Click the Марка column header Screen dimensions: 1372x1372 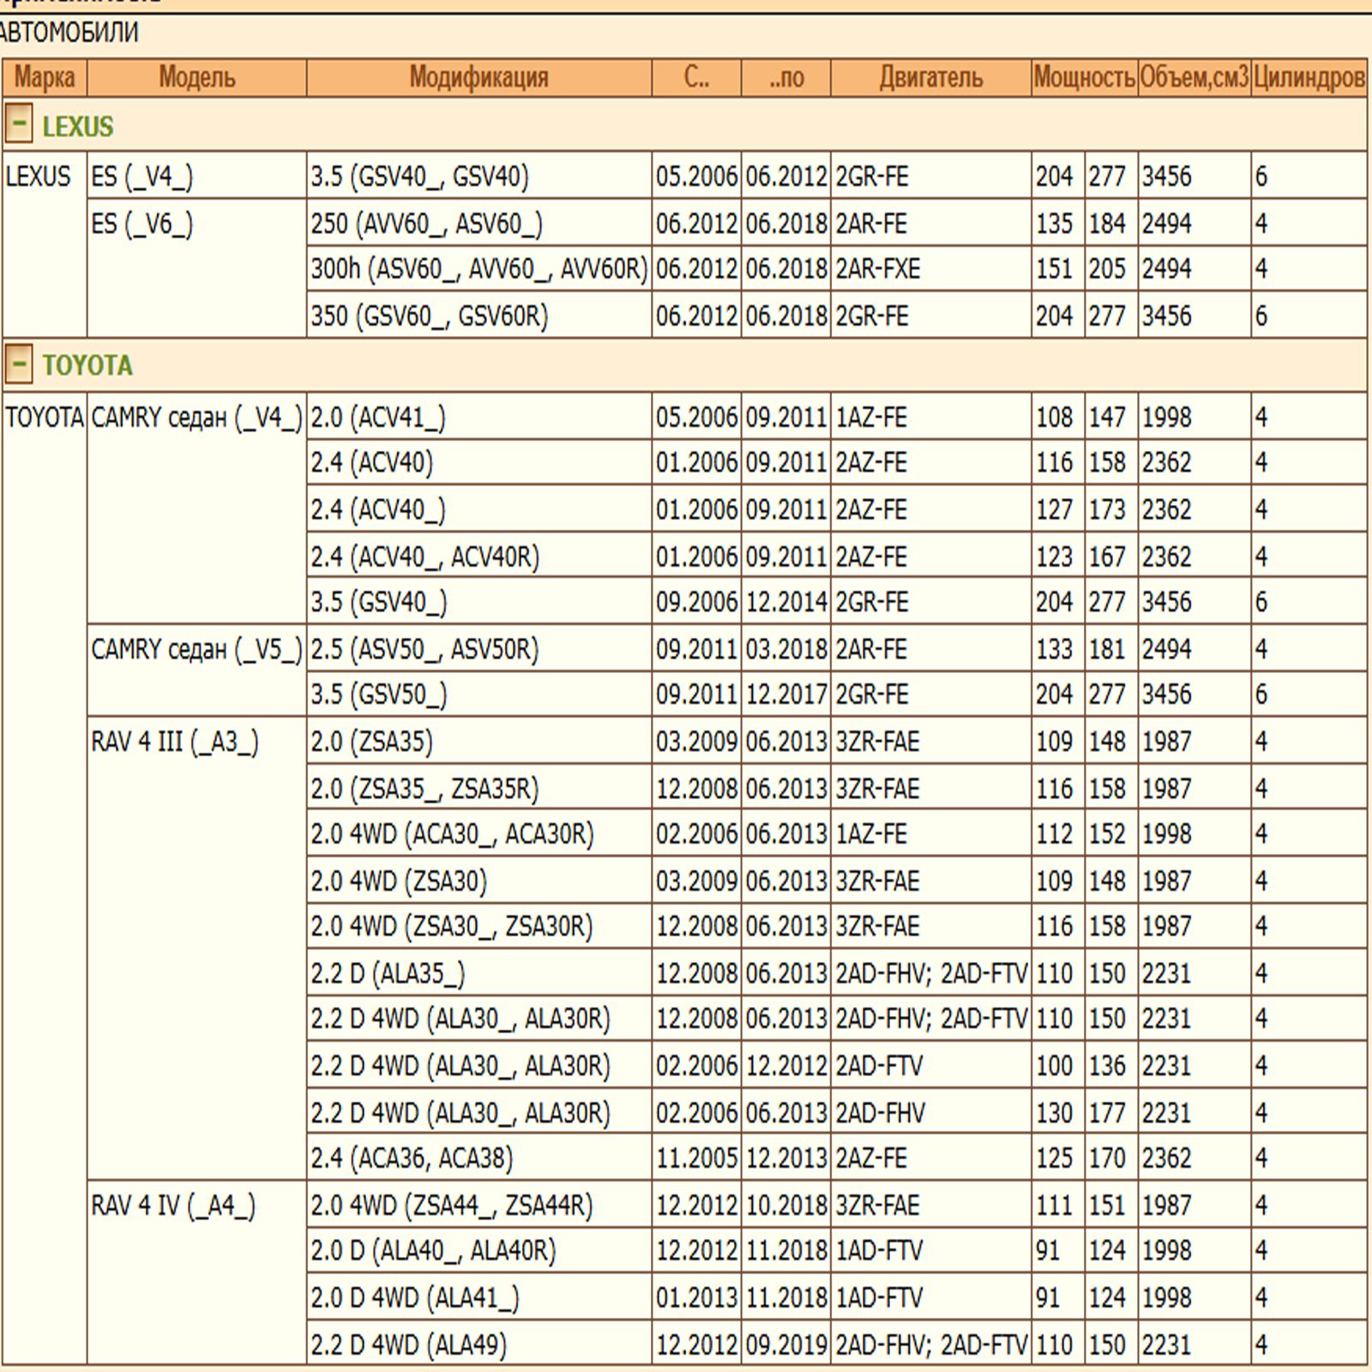(45, 78)
